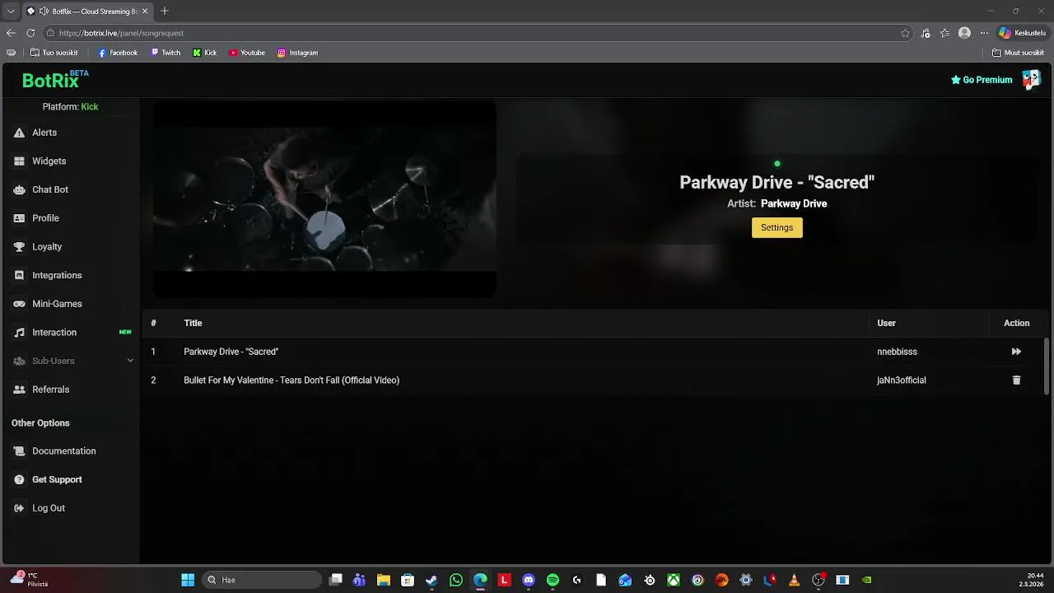Click Keskustelu Copilot button
The width and height of the screenshot is (1054, 593).
(x=1022, y=33)
